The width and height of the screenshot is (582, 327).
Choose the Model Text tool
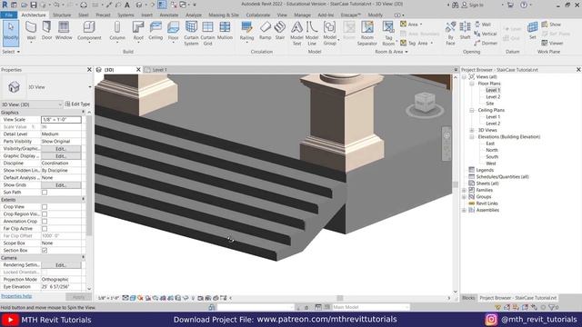(296, 33)
